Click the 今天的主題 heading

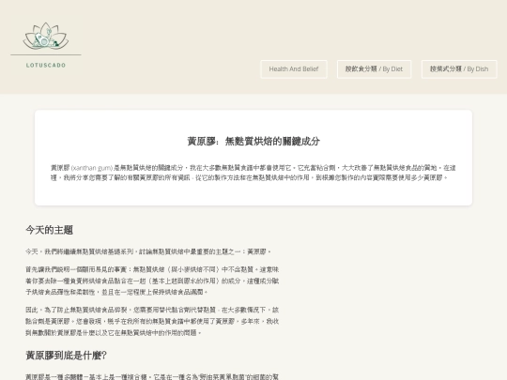(x=49, y=230)
